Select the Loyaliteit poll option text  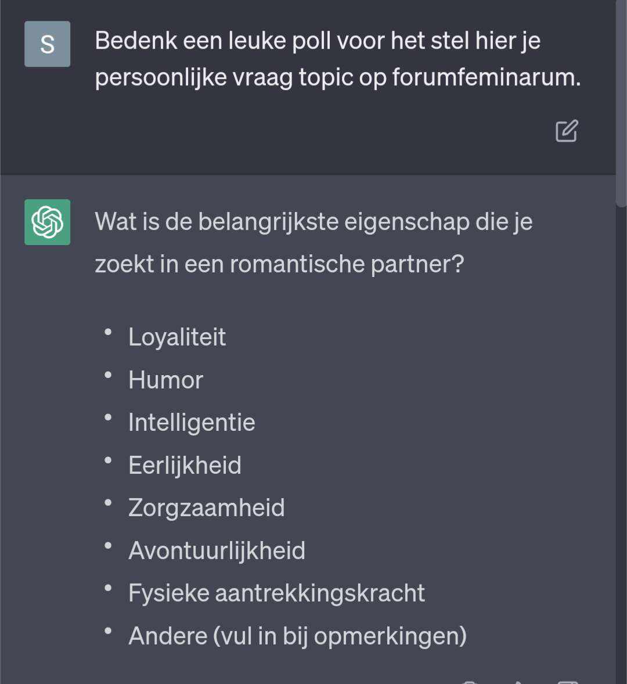(177, 337)
